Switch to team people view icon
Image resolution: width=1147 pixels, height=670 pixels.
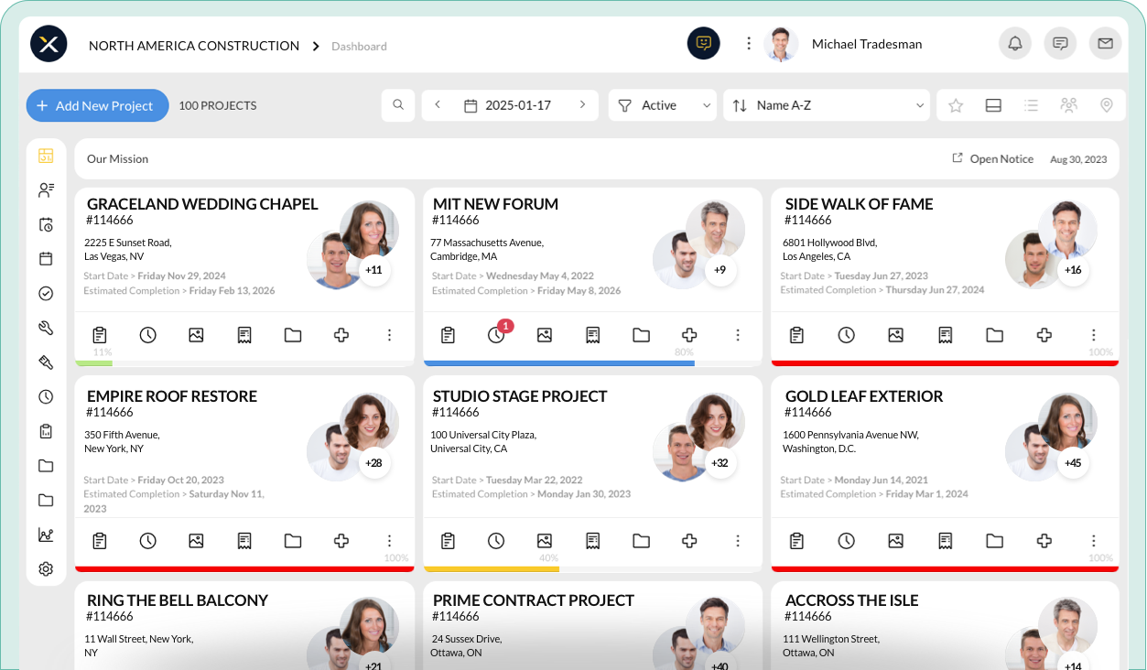[x=1068, y=105]
